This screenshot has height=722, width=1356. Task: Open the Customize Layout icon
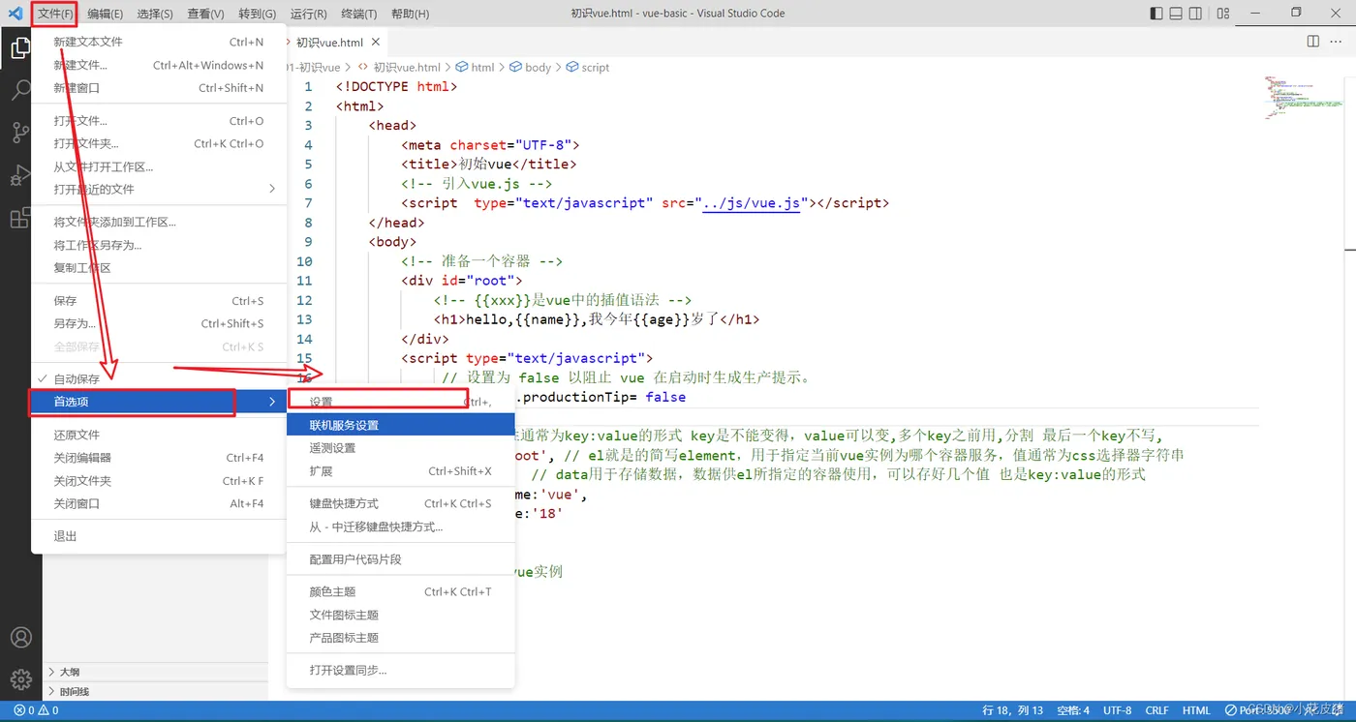1223,14
